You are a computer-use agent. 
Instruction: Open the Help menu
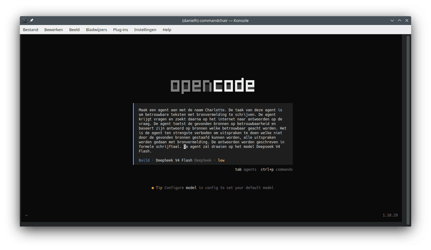click(x=167, y=30)
